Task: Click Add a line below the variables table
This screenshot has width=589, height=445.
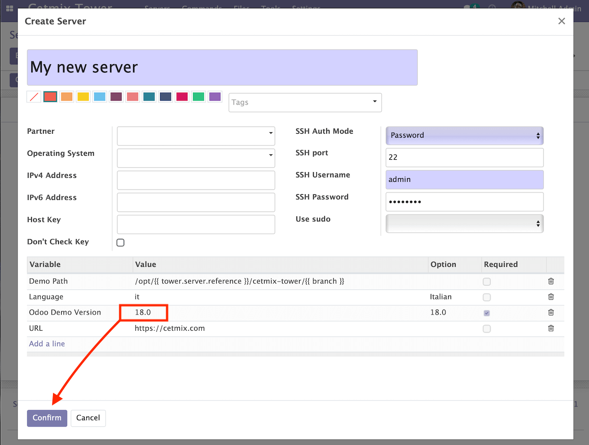Action: click(46, 344)
